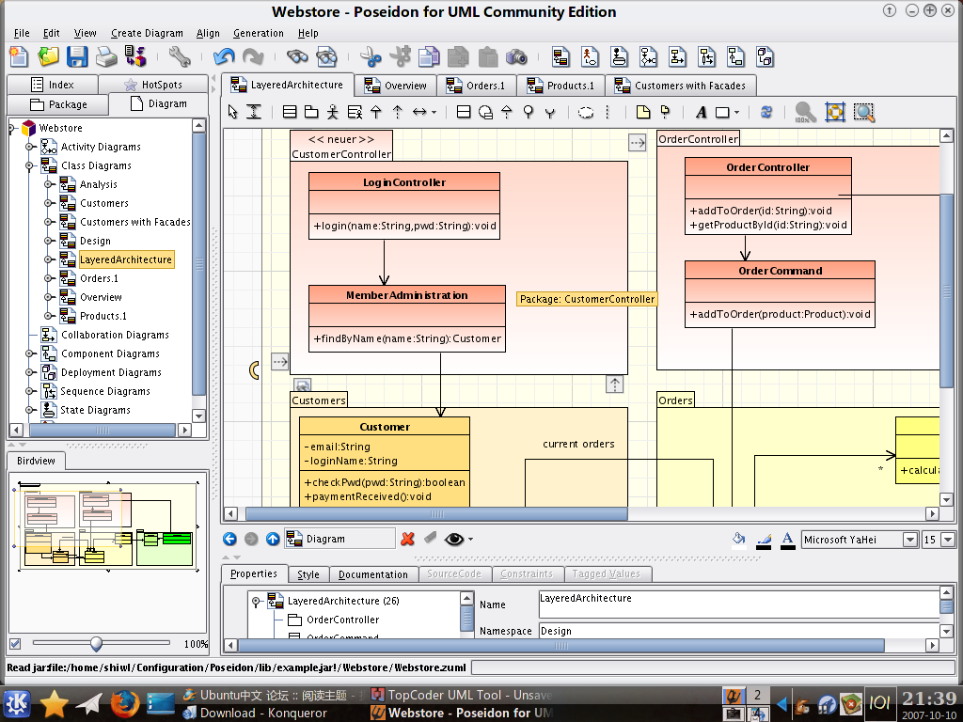
Task: Click the fit-to-window zoom icon
Action: point(835,112)
